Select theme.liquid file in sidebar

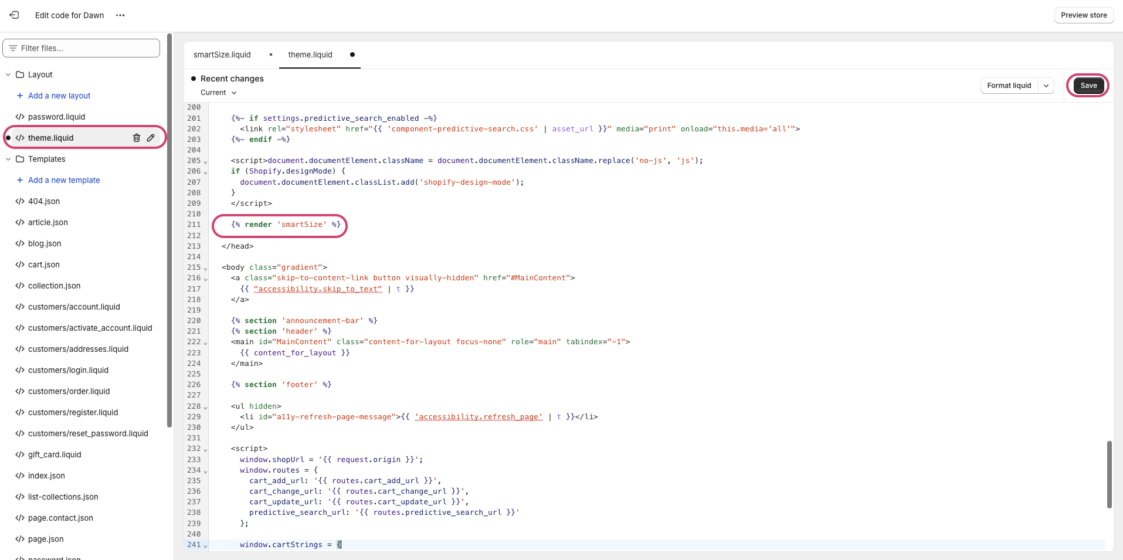click(x=51, y=138)
